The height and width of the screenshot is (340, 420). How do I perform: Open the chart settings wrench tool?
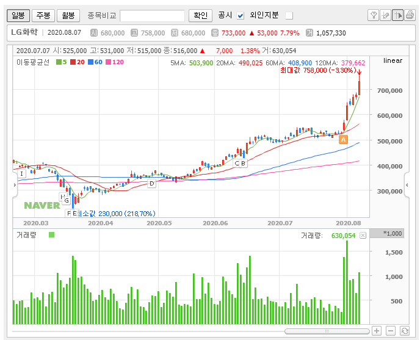(374, 15)
